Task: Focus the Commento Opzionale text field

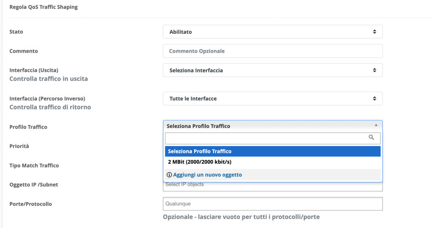Action: [273, 51]
